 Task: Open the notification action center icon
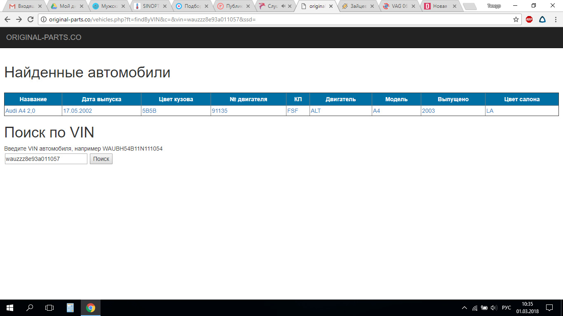(x=549, y=308)
